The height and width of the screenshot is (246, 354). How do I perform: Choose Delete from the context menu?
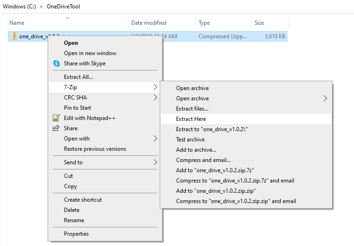click(105, 210)
